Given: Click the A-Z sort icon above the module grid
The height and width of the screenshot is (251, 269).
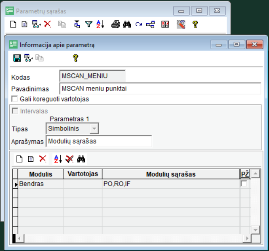Looking at the screenshot, I should 58,159.
